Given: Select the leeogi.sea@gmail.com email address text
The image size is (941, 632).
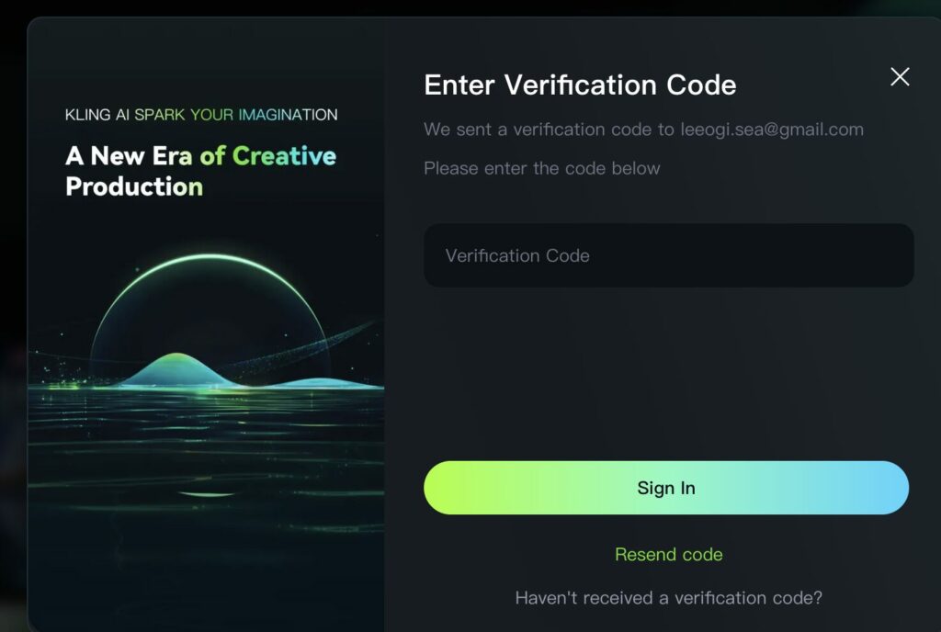Looking at the screenshot, I should coord(772,130).
